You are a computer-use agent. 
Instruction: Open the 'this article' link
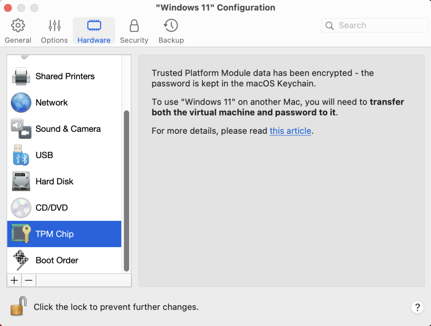pyautogui.click(x=290, y=131)
